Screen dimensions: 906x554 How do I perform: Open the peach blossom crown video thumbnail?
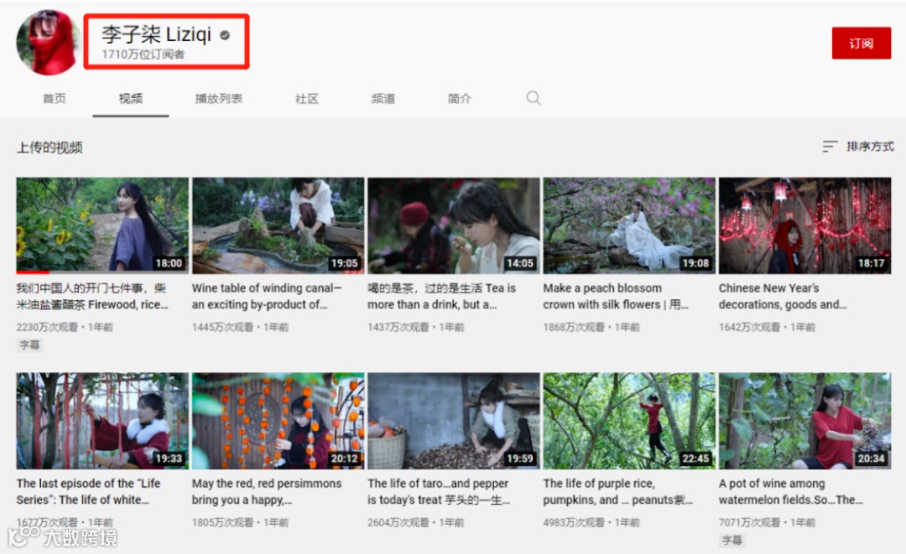(x=629, y=225)
